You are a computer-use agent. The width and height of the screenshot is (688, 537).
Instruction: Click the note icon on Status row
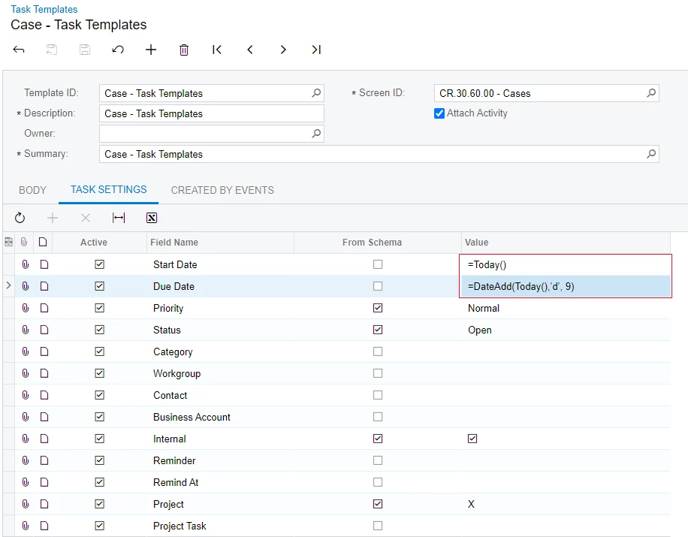(x=44, y=330)
